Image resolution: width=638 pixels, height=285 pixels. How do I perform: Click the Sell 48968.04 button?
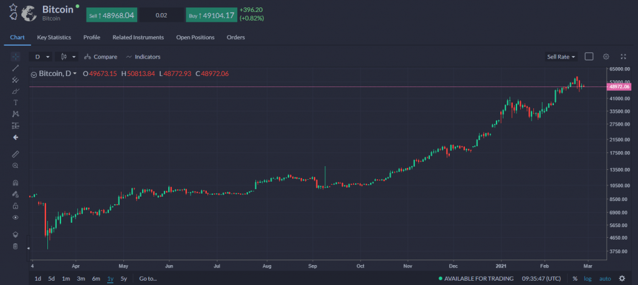pos(112,16)
